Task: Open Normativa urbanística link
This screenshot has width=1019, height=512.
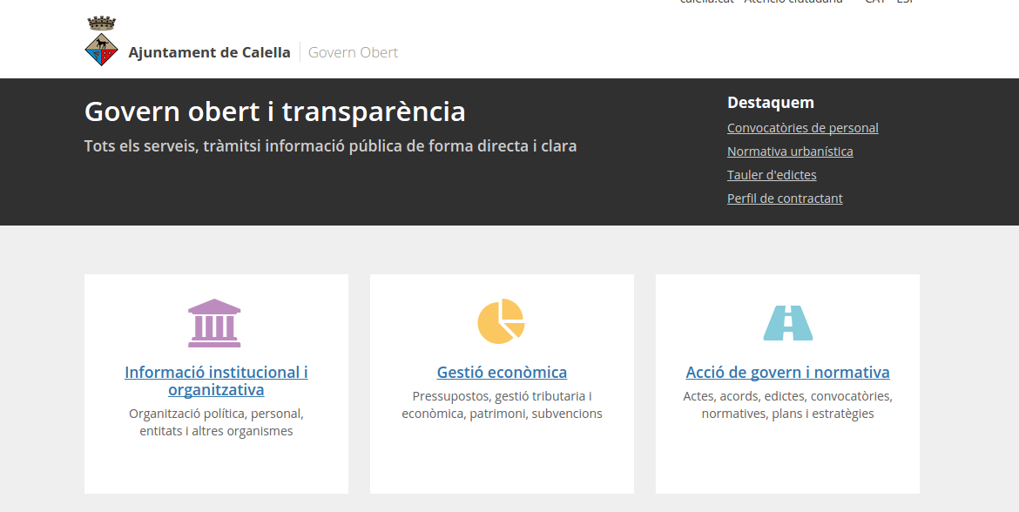Action: pyautogui.click(x=790, y=152)
